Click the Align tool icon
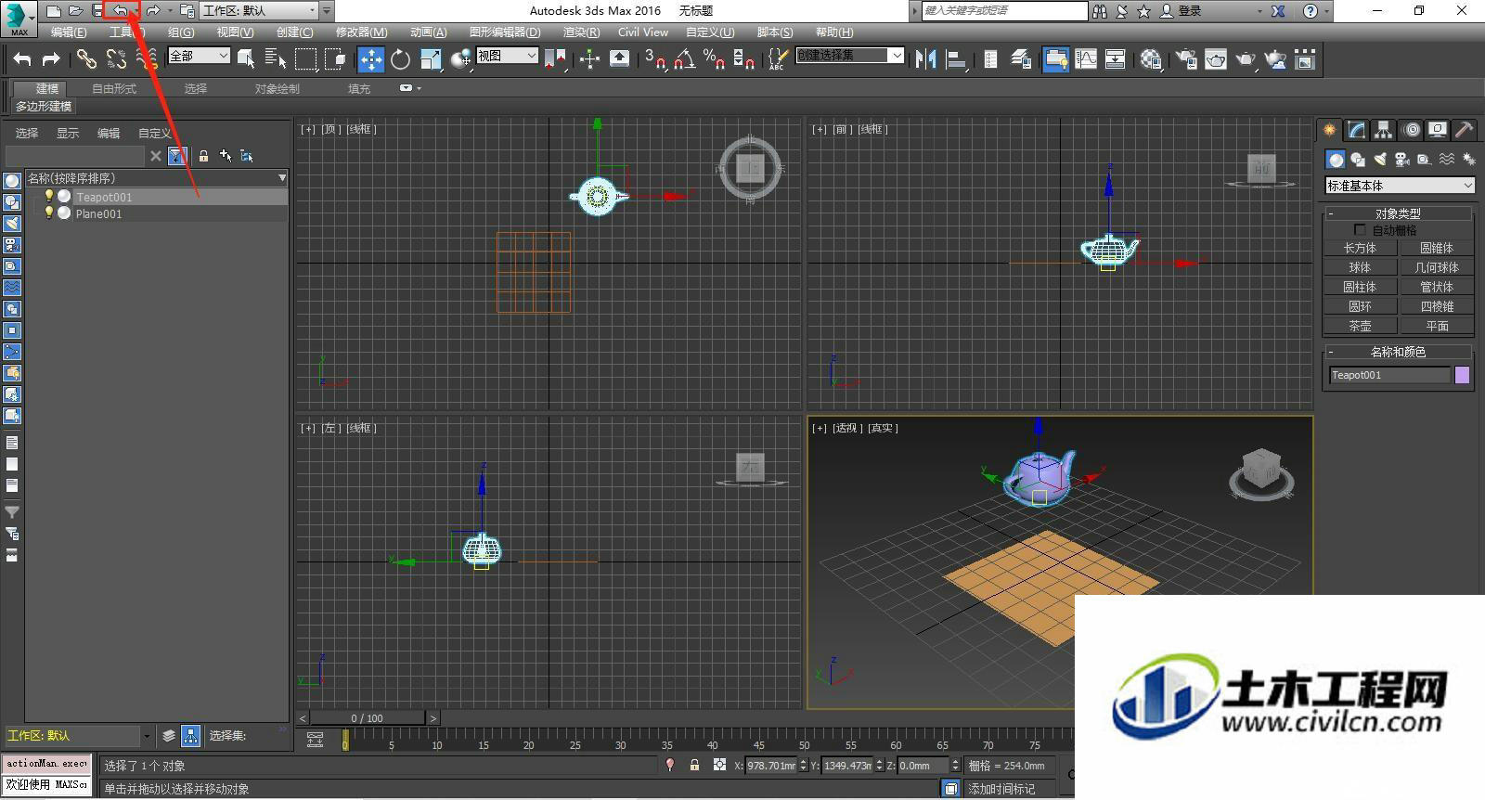The image size is (1485, 800). click(955, 59)
